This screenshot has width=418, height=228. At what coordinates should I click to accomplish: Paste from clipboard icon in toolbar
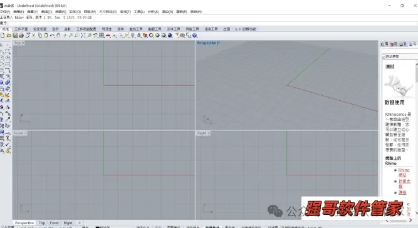click(x=46, y=35)
